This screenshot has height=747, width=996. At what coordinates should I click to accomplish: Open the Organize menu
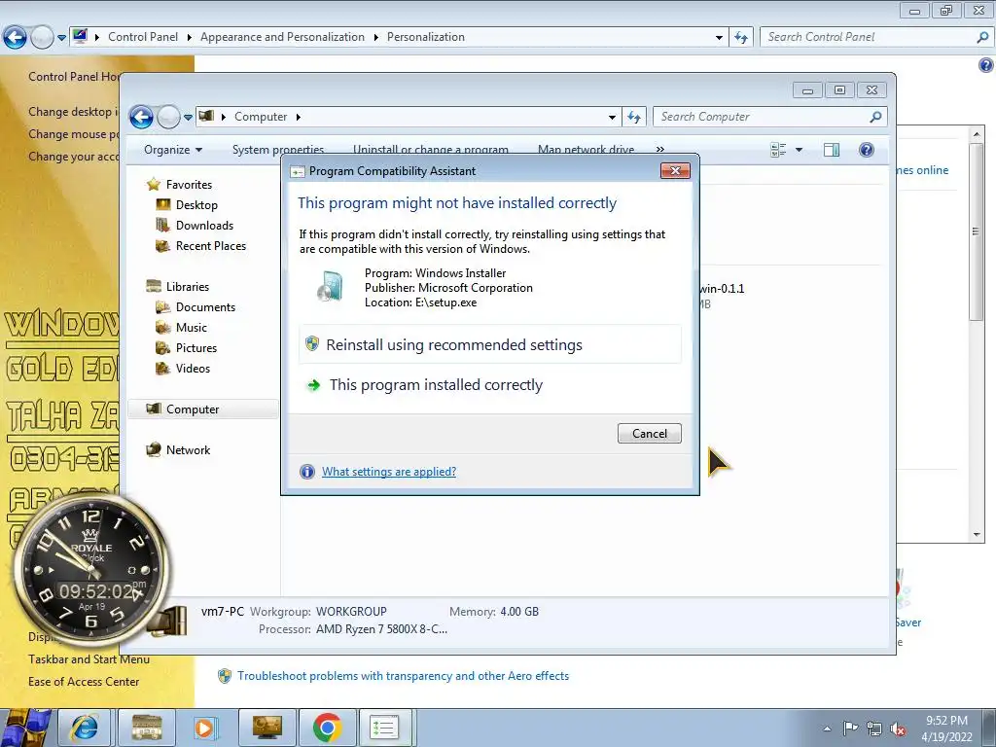(173, 150)
